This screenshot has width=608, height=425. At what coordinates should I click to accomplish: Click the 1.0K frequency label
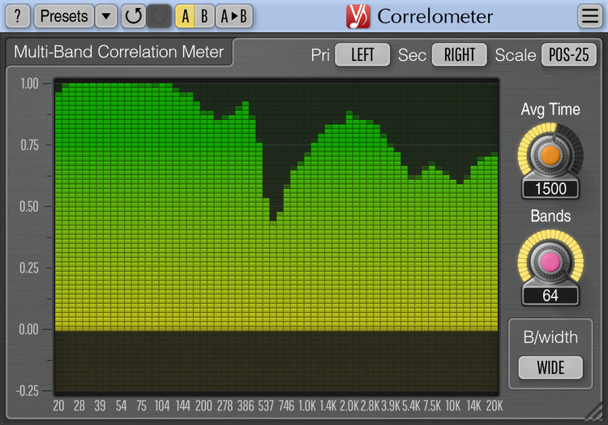tap(307, 406)
